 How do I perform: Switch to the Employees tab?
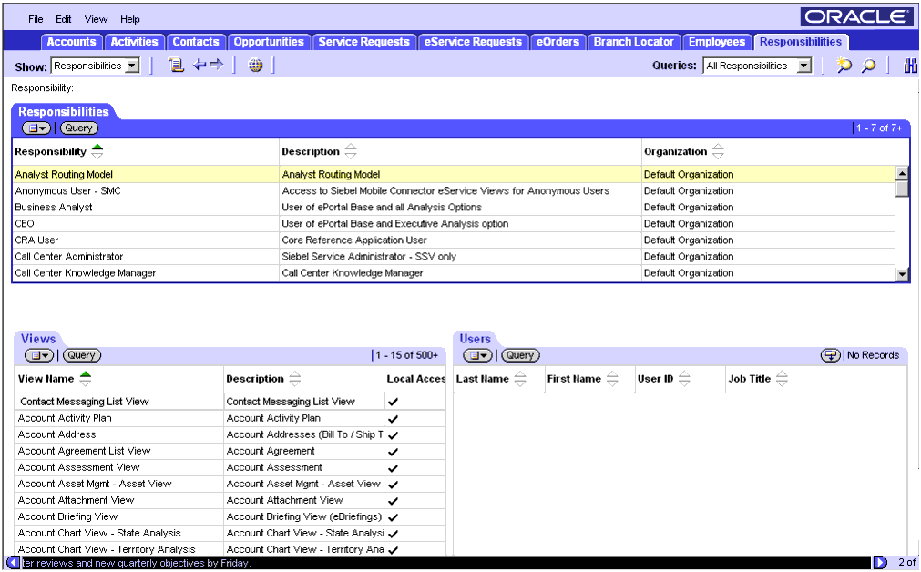[x=717, y=42]
